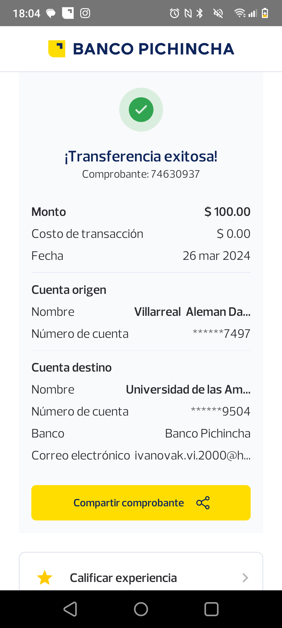Tap the Banco Pichincha yellow logo

click(x=57, y=49)
